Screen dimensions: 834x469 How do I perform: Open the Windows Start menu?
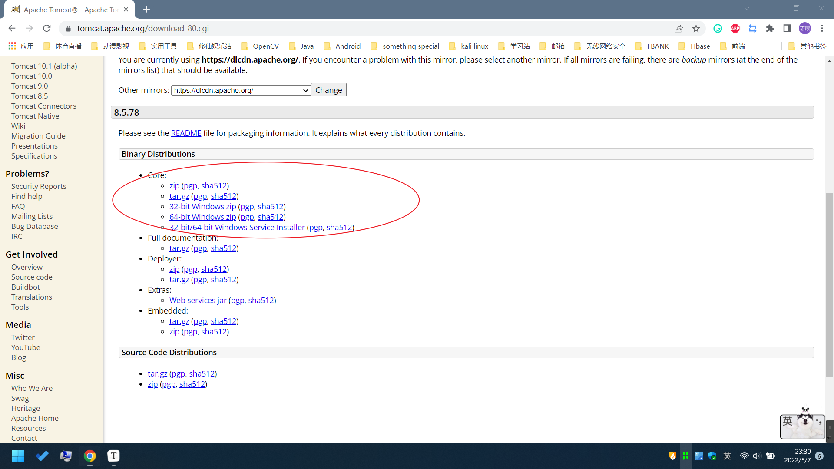pos(18,456)
